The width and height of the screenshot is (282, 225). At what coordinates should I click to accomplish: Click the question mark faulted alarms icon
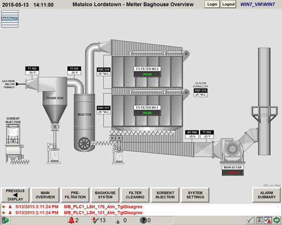coord(143,220)
